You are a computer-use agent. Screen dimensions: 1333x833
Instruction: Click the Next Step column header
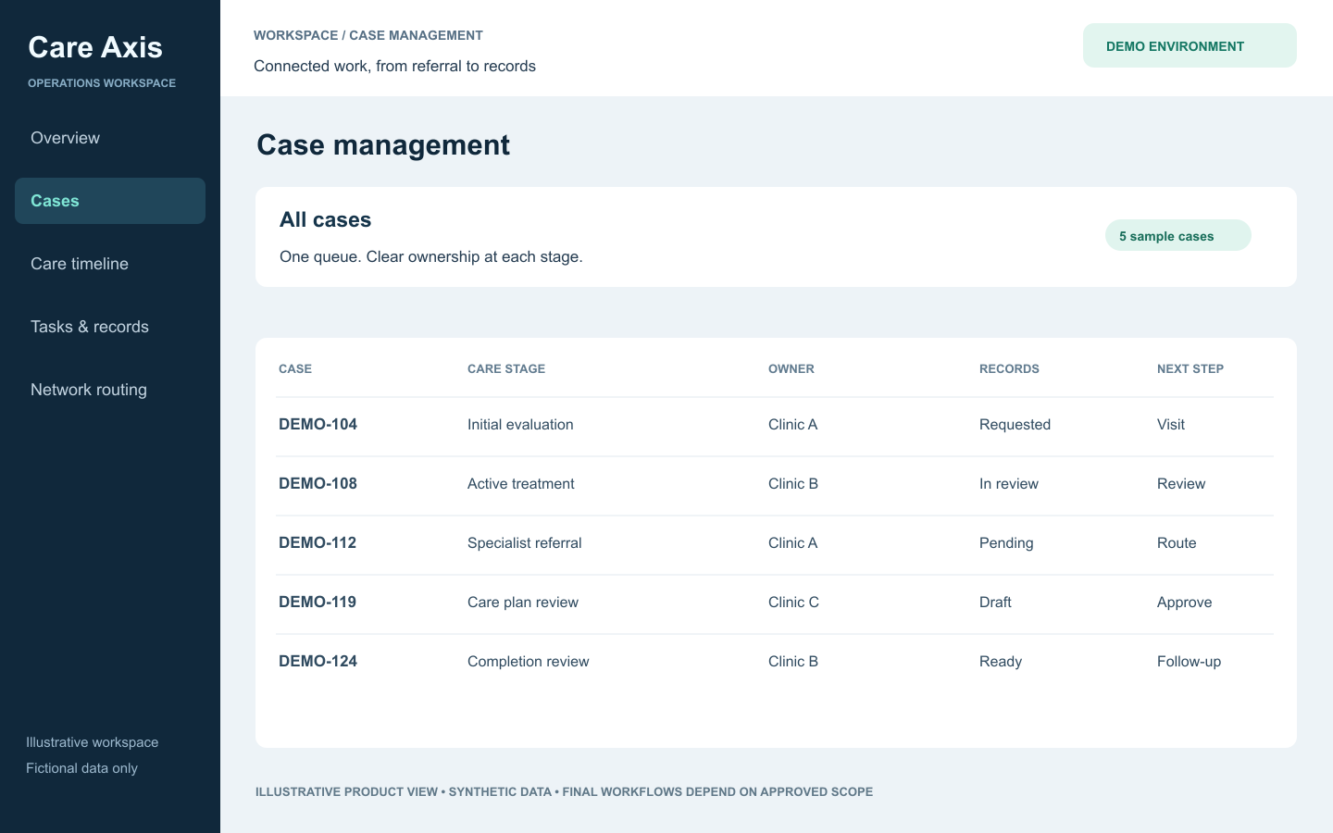tap(1190, 368)
